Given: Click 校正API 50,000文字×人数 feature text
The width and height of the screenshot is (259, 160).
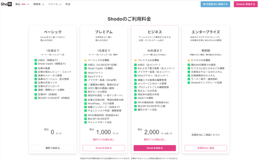Looking at the screenshot, I should [x=152, y=106].
